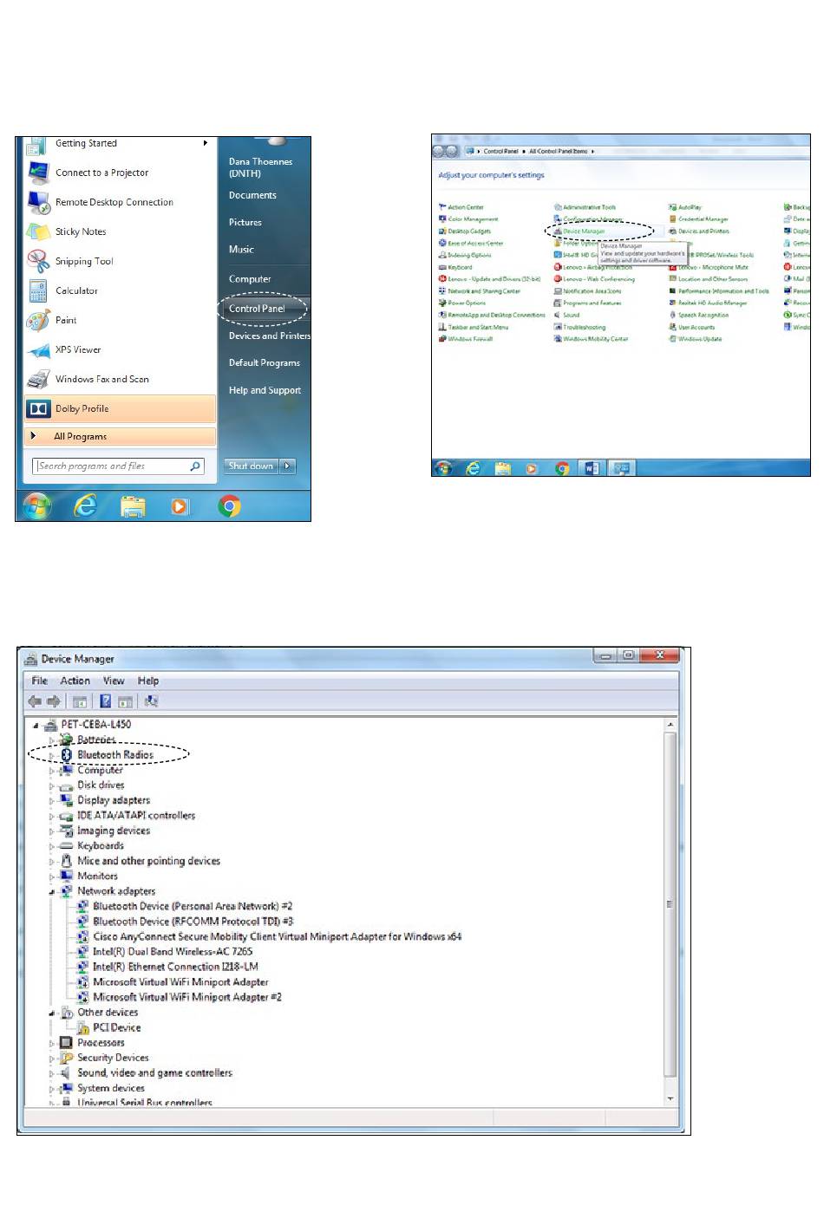The height and width of the screenshot is (1225, 824).
Task: Open Device Manager link in Control Panel
Action: click(584, 231)
